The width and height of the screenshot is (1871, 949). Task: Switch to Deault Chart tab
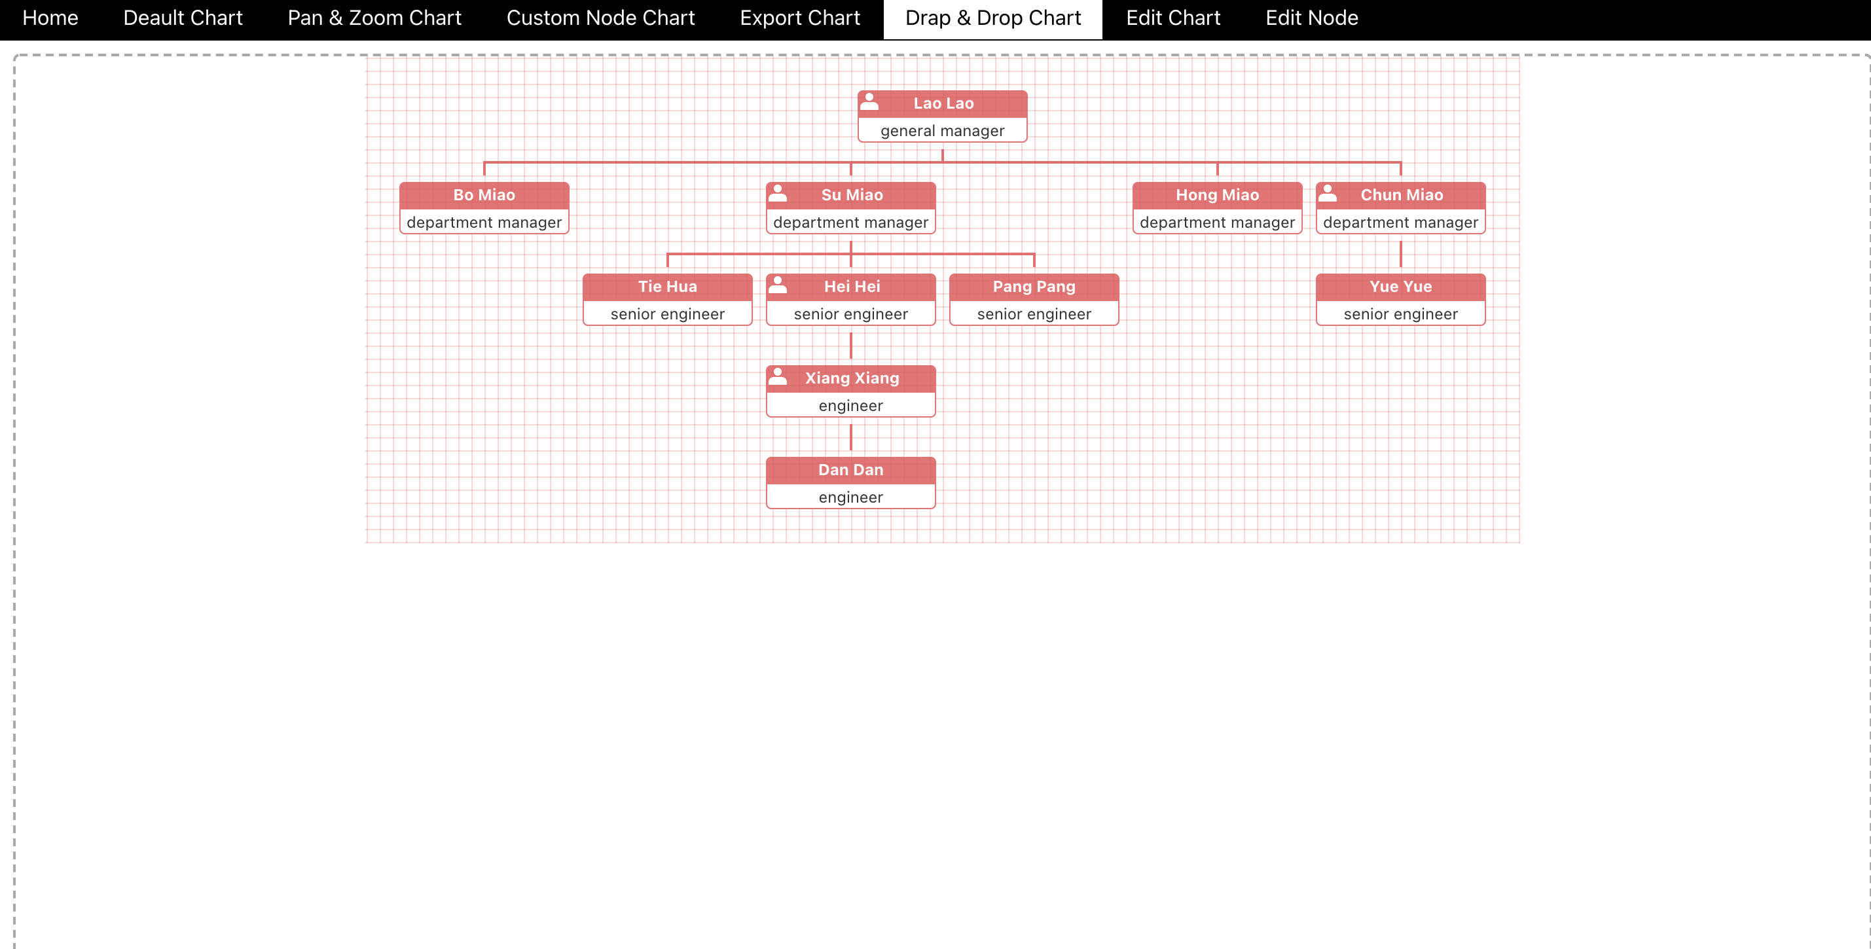[x=182, y=18]
